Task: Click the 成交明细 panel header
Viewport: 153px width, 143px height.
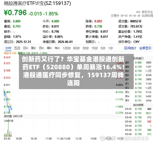Action: [138, 105]
